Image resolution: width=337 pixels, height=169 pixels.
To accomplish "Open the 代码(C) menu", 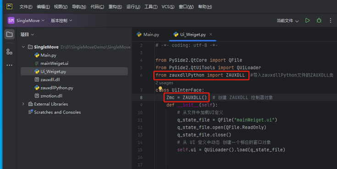I will pos(97,7).
